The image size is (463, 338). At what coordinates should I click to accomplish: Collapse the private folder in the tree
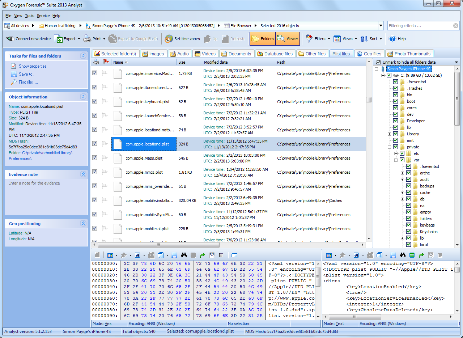click(390, 147)
